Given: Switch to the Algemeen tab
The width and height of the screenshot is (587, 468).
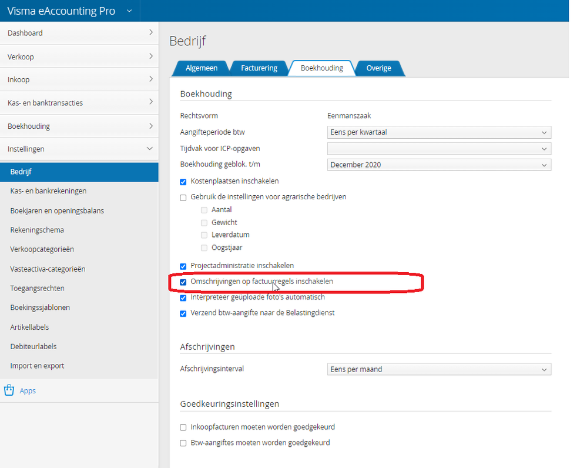Looking at the screenshot, I should [201, 68].
